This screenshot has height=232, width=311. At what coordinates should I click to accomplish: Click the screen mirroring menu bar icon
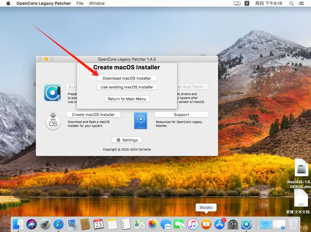(x=237, y=3)
